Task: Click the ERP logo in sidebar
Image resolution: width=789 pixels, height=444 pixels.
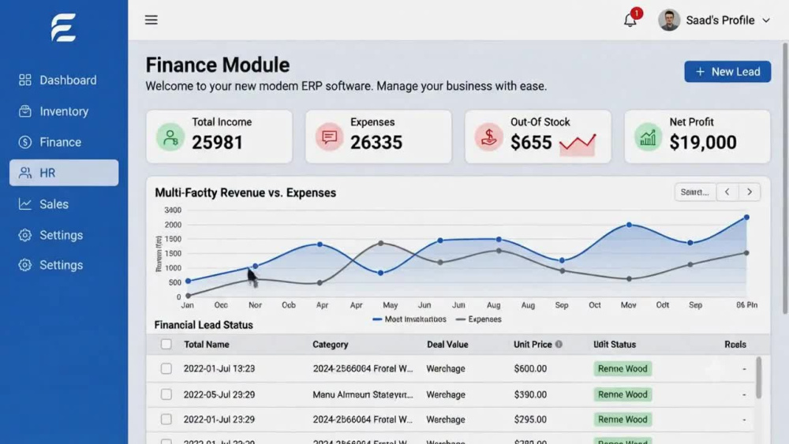Action: [x=63, y=27]
